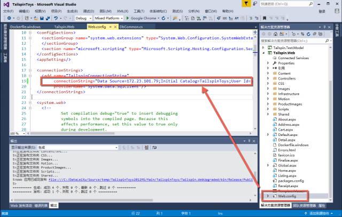Click the Show All Files icon in Solution Explorer

321,34
